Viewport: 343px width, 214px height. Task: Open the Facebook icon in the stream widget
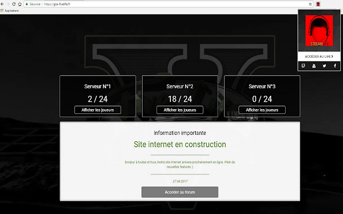click(335, 66)
